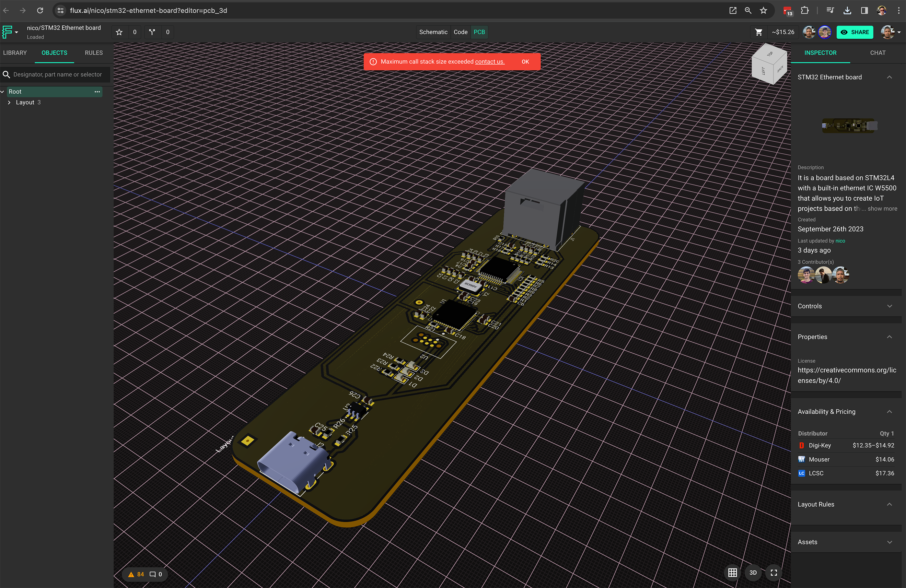The height and width of the screenshot is (588, 906).
Task: Select the OBJECTS panel tab
Action: tap(55, 52)
